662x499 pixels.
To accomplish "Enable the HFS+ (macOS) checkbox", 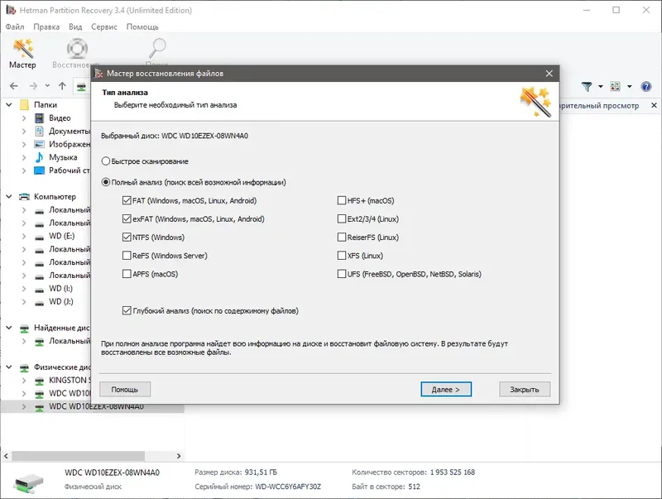I will tap(342, 200).
